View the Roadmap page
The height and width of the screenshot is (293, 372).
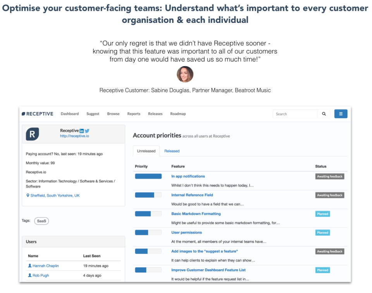[x=178, y=114]
